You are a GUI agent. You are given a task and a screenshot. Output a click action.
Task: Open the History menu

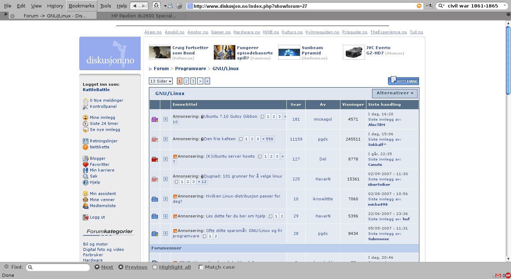(55, 6)
